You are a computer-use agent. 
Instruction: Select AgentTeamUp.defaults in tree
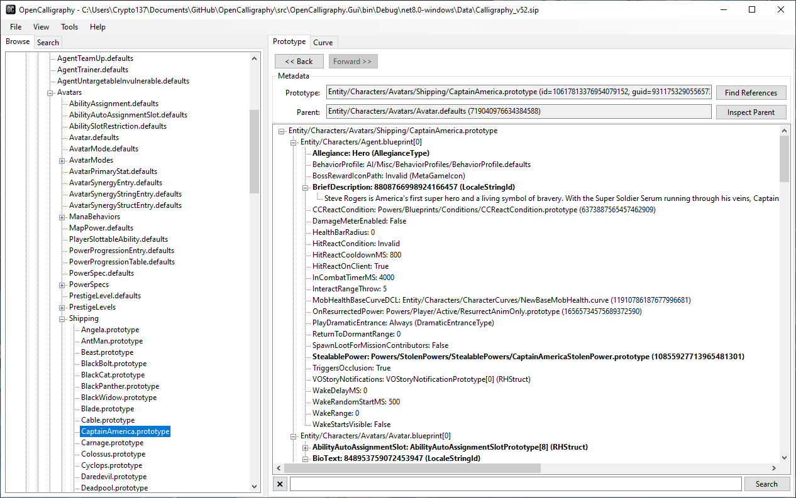pos(95,58)
